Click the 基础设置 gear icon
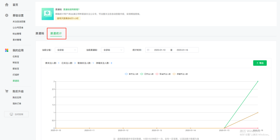Image resolution: width=280 pixels, height=140 pixels. point(7,15)
